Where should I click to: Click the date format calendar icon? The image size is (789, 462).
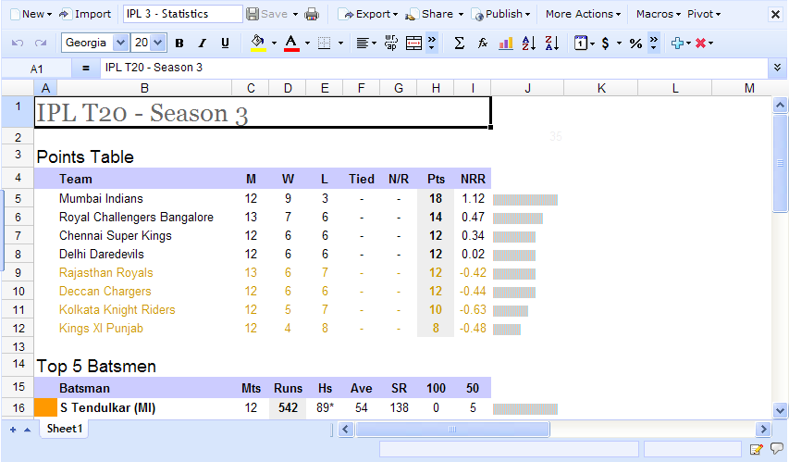click(580, 44)
